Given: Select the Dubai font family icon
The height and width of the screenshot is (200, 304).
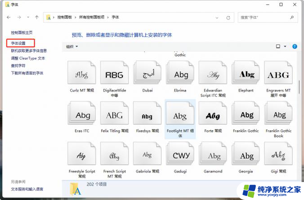Looking at the screenshot, I should [x=148, y=73].
